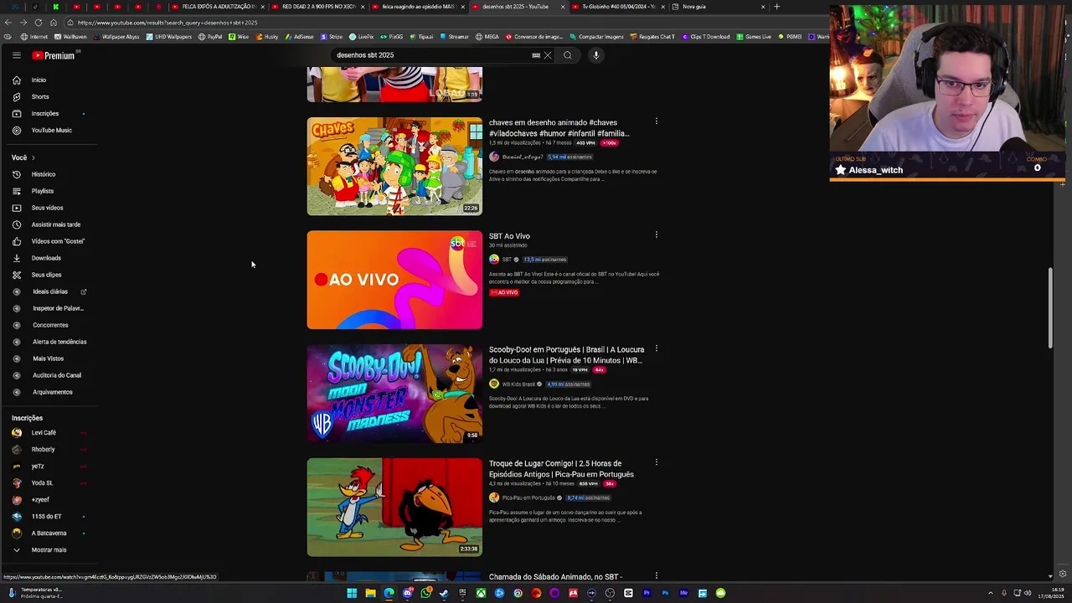Viewport: 1072px width, 603px height.
Task: Click the search field "desenhos sbt 2025"
Action: point(431,55)
